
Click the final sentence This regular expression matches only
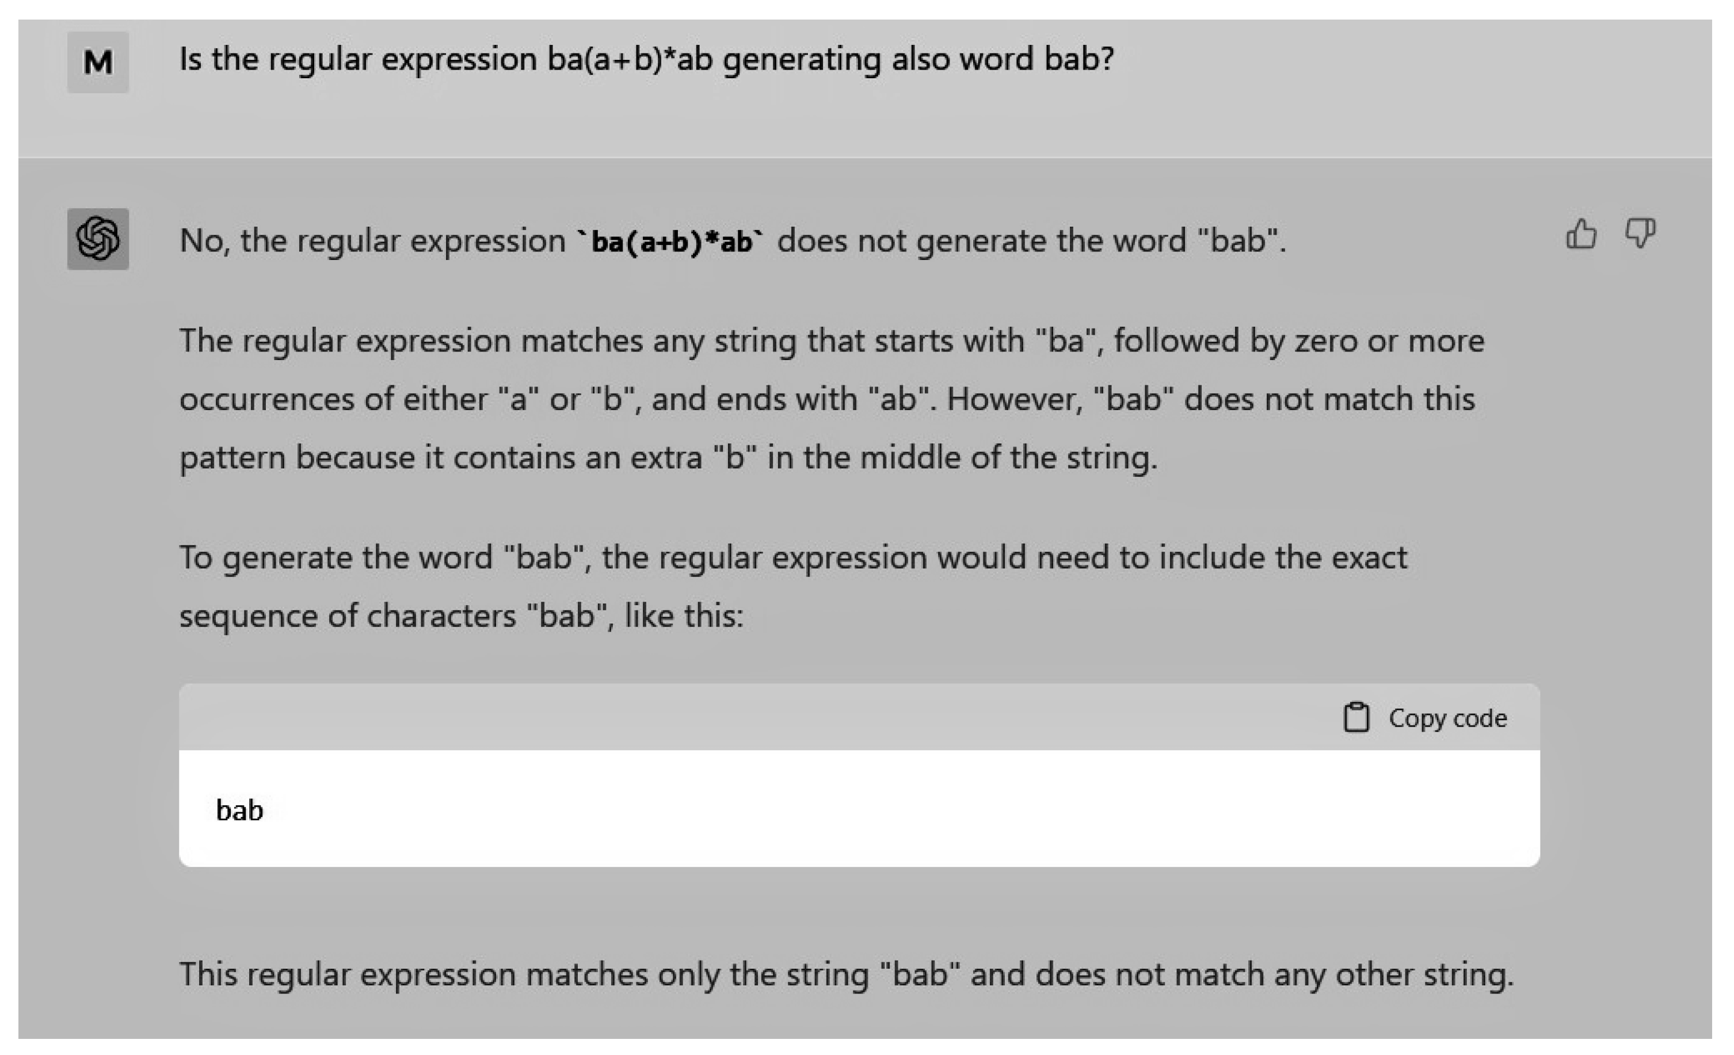tap(846, 975)
